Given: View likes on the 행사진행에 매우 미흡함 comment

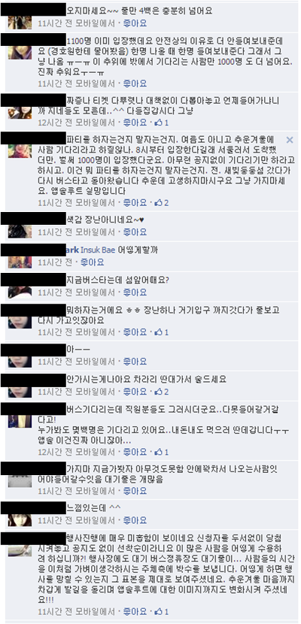Looking at the screenshot, I should coord(161,611).
